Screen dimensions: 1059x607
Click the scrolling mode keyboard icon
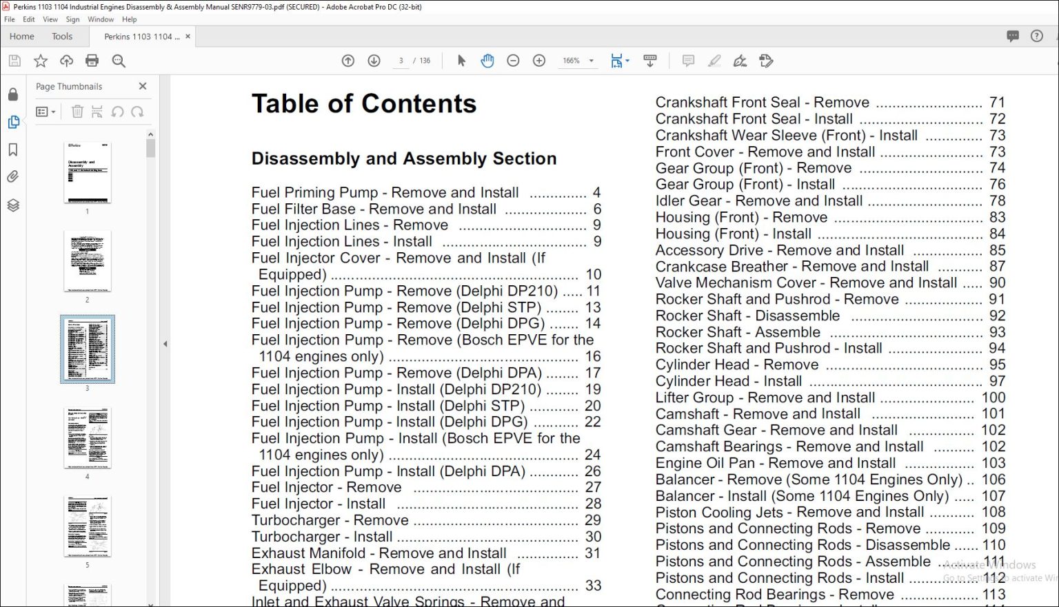(649, 61)
